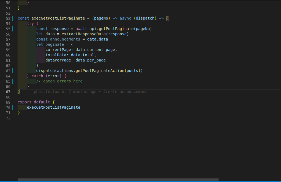The width and height of the screenshot is (281, 182).
Task: Click extractResponseData function call
Action: point(84,34)
